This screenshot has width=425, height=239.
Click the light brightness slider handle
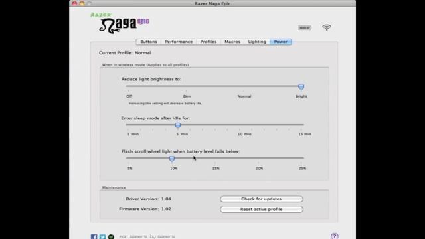coord(301,87)
